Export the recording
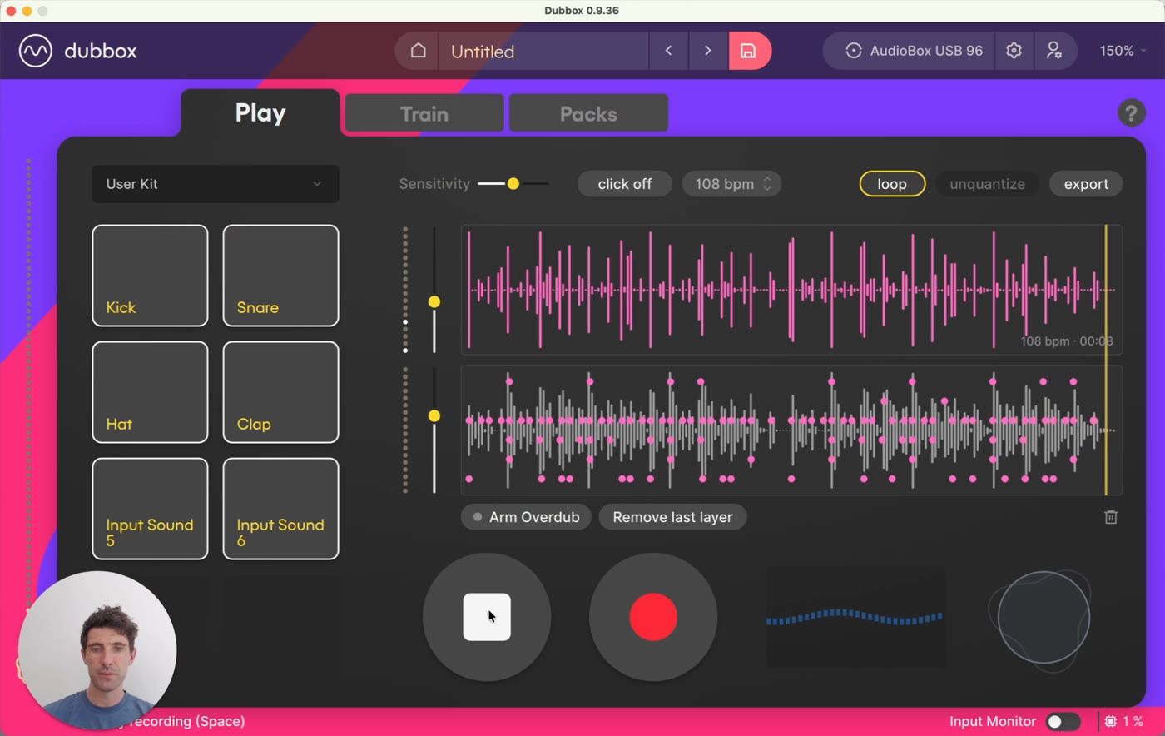 [1086, 184]
